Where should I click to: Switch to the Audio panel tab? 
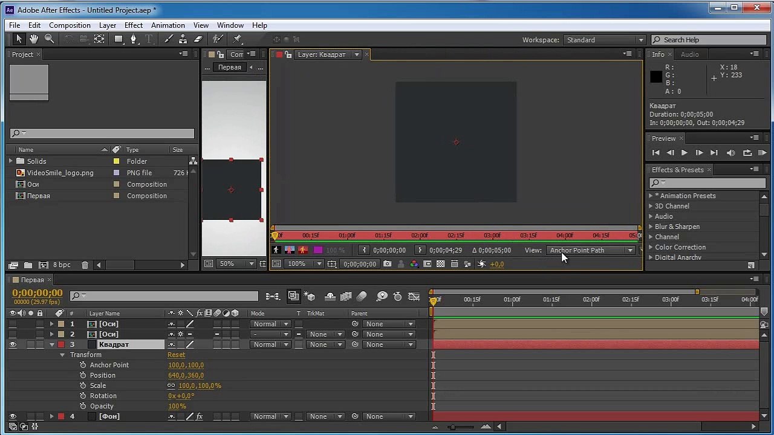pos(689,54)
